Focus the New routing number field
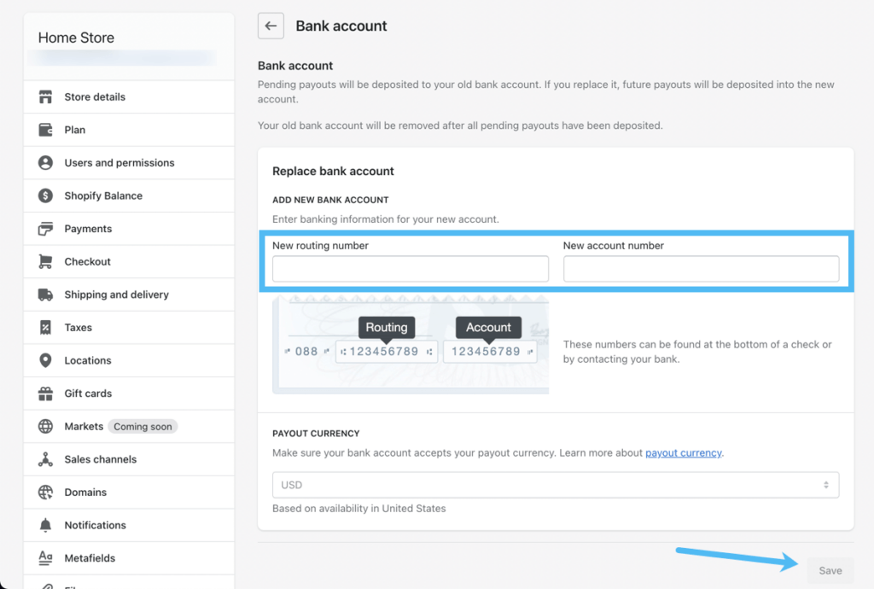This screenshot has width=874, height=589. [x=411, y=269]
